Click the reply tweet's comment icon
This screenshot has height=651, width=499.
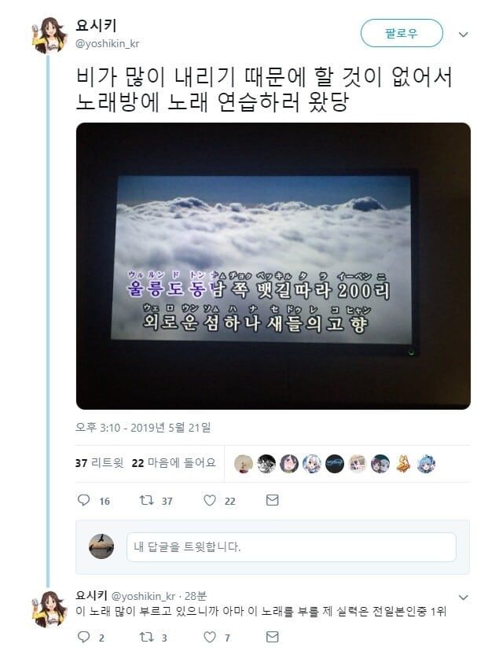84,637
